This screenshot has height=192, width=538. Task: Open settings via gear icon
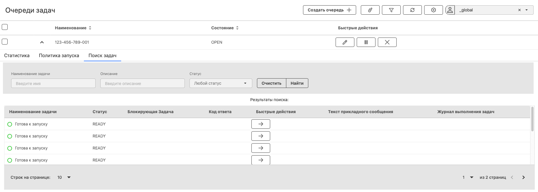point(433,10)
